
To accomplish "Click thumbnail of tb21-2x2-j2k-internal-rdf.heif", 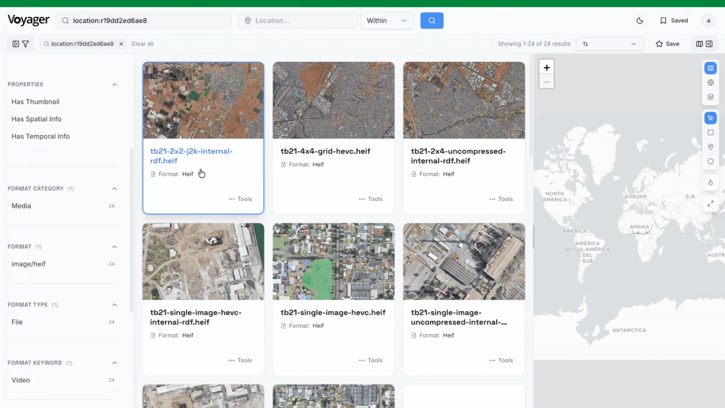I will point(203,100).
